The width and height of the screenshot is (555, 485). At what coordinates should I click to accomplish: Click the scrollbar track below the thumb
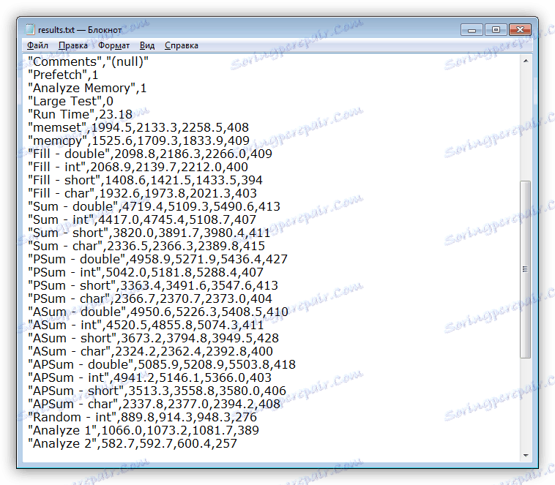coord(526,404)
